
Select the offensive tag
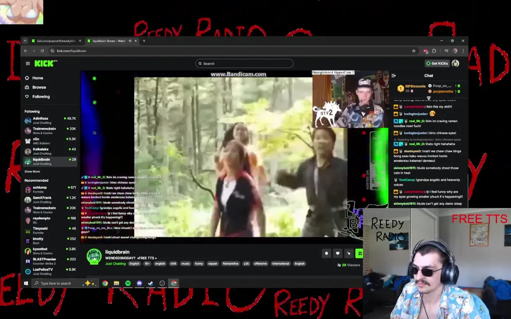tap(260, 264)
